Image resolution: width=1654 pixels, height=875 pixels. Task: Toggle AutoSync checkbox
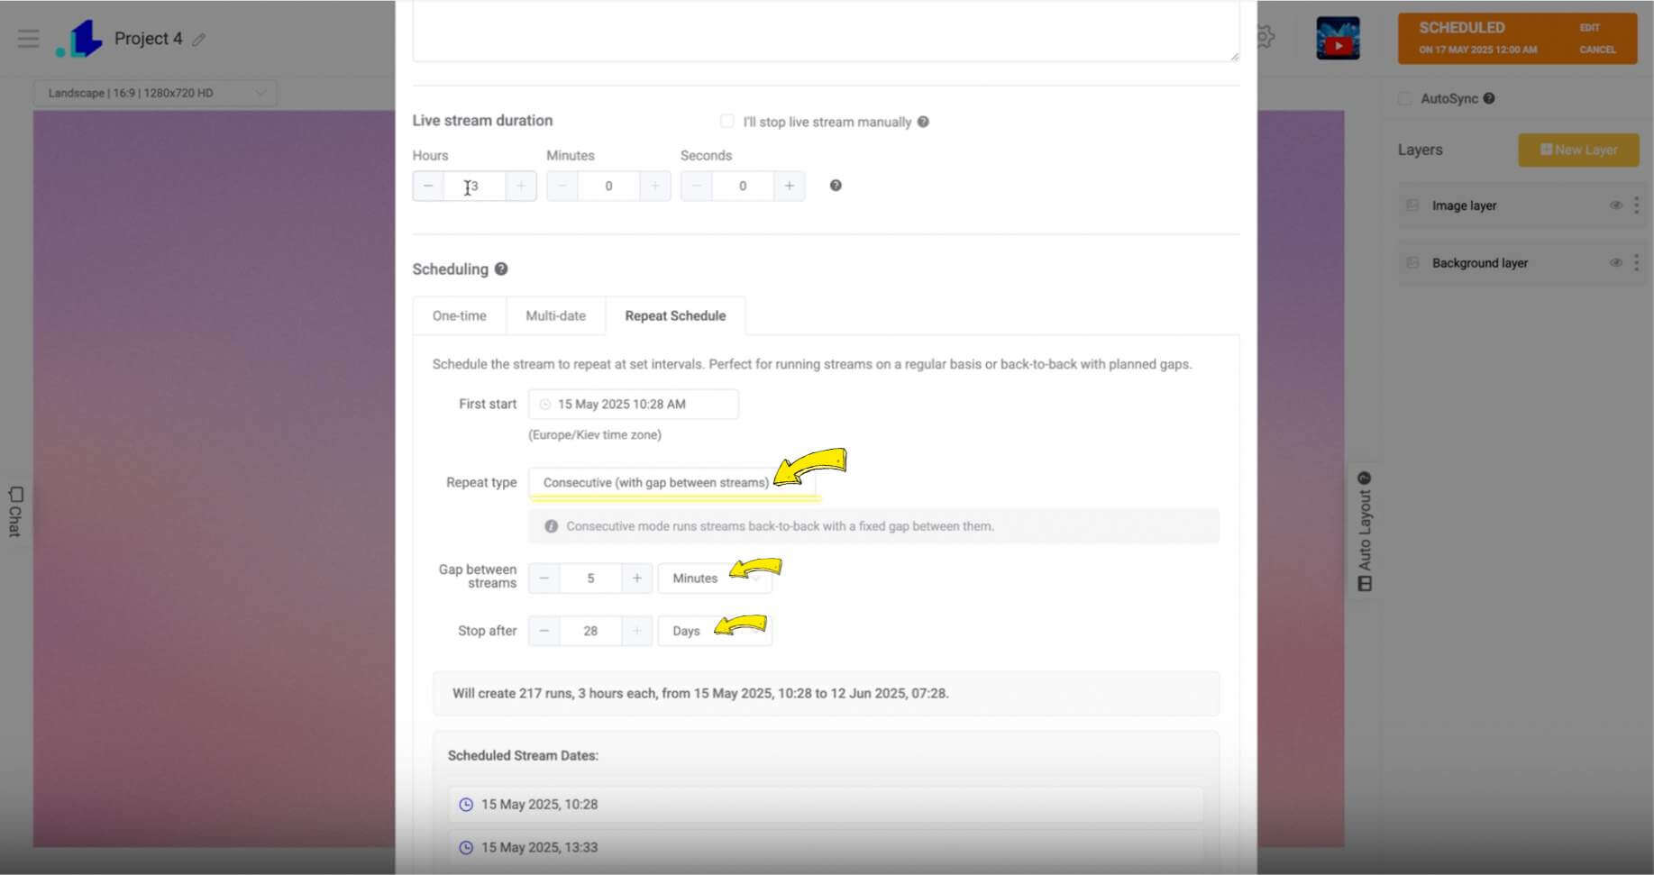tap(1405, 98)
